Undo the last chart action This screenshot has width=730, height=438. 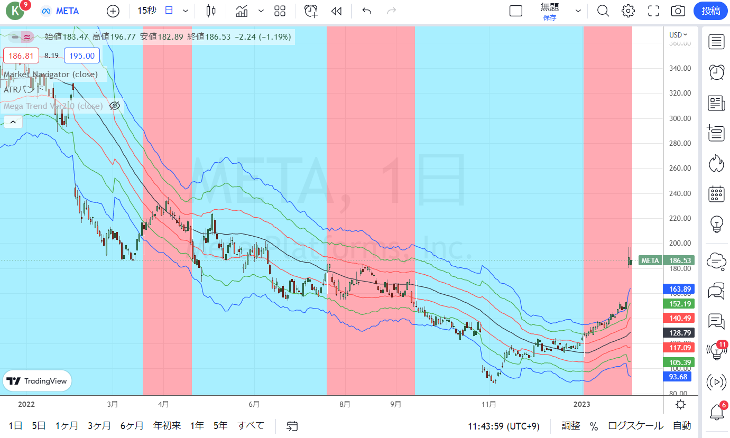pos(367,11)
